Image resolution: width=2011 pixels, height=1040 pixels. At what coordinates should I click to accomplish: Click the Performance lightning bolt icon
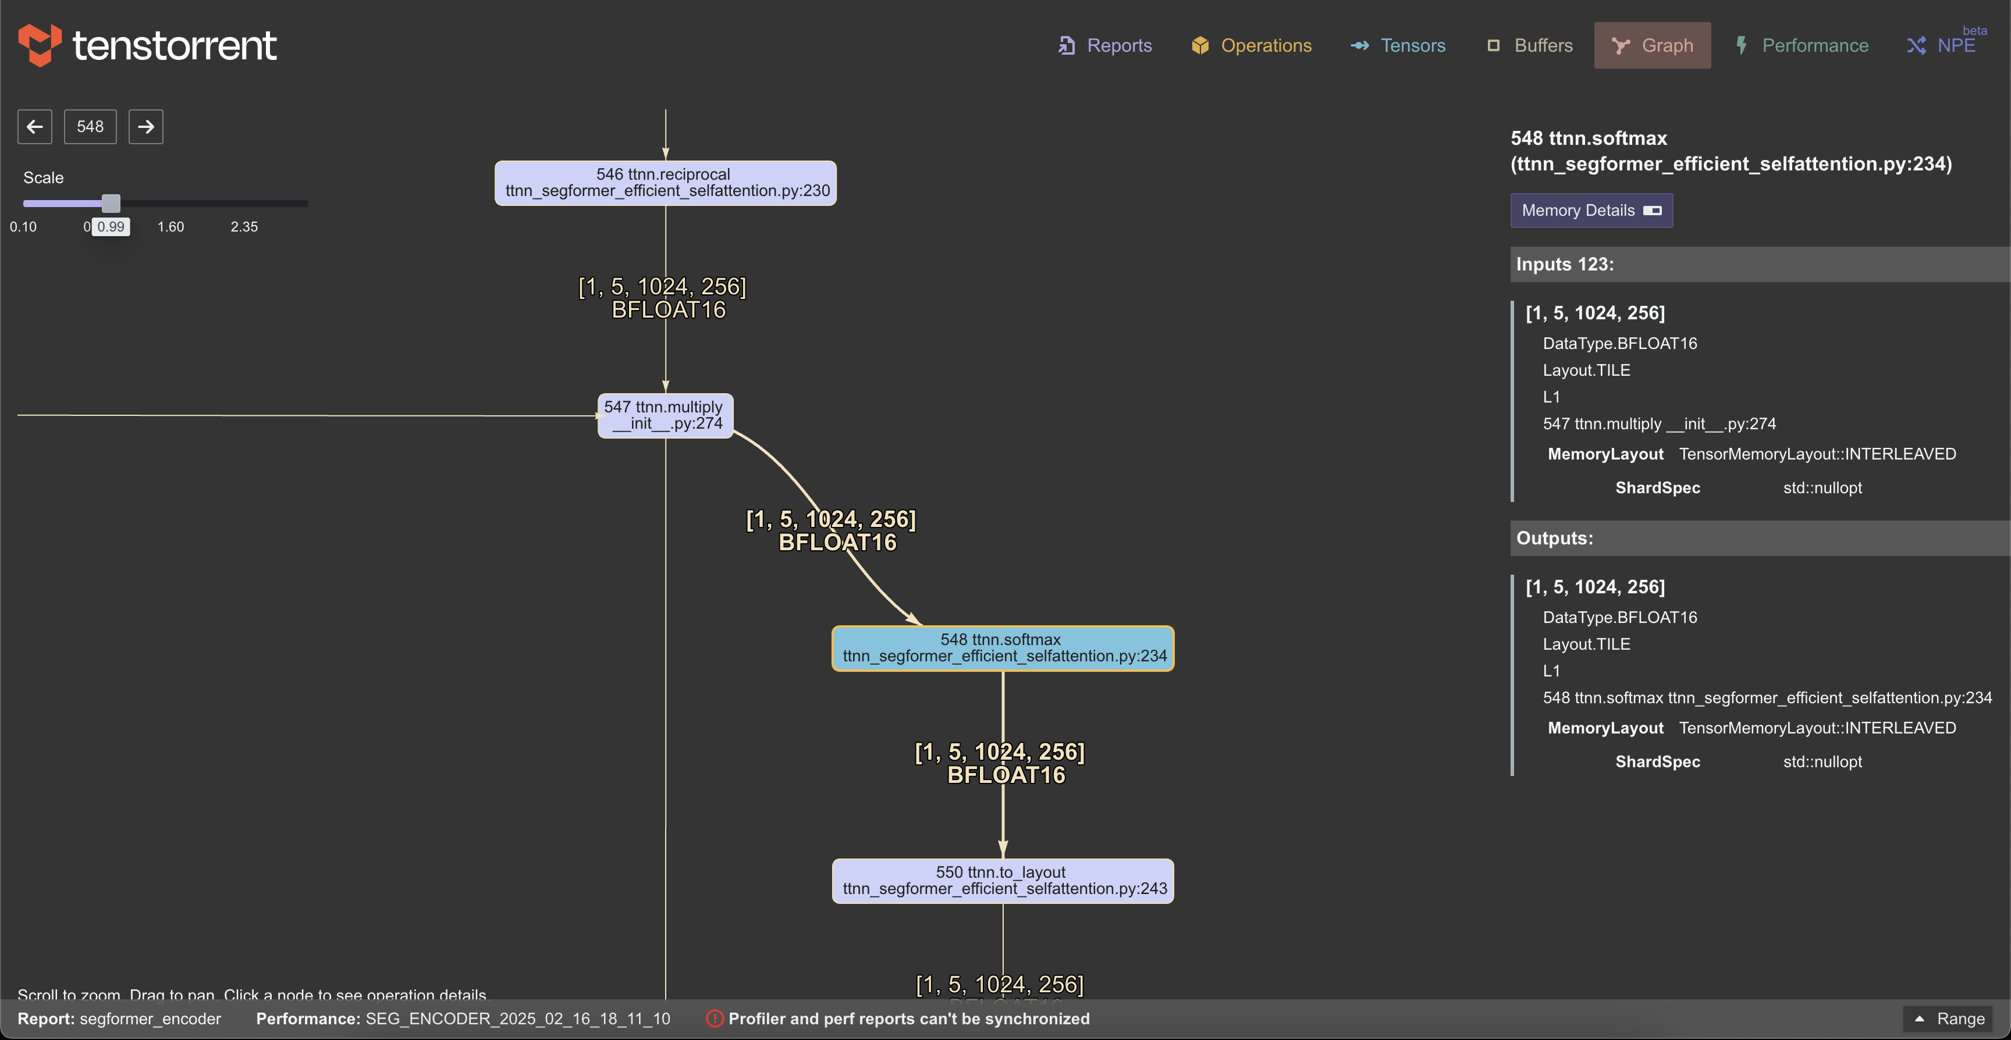point(1742,45)
